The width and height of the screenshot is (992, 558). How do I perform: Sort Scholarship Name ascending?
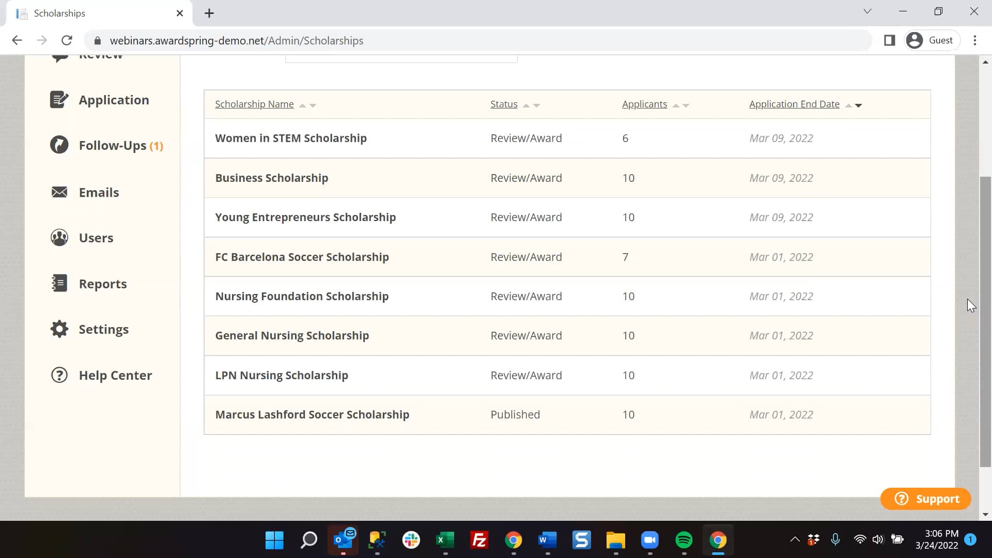pos(303,105)
